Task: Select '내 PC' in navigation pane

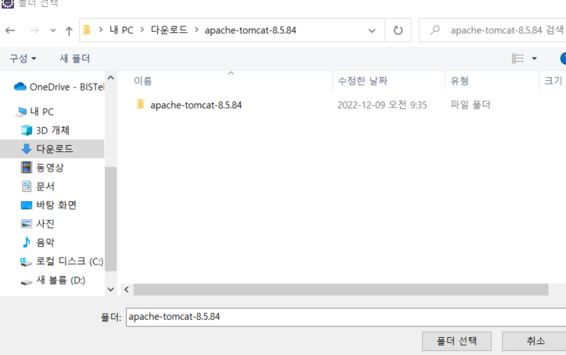Action: click(x=42, y=112)
